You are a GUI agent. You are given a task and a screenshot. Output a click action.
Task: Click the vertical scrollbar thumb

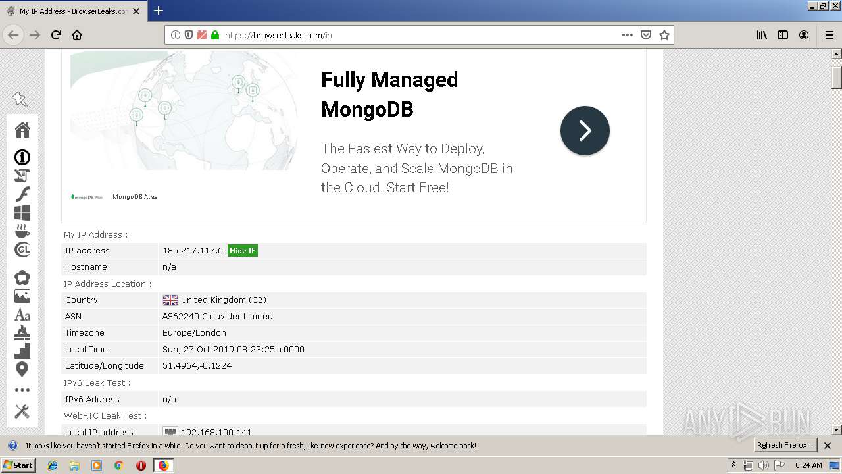[x=837, y=77]
